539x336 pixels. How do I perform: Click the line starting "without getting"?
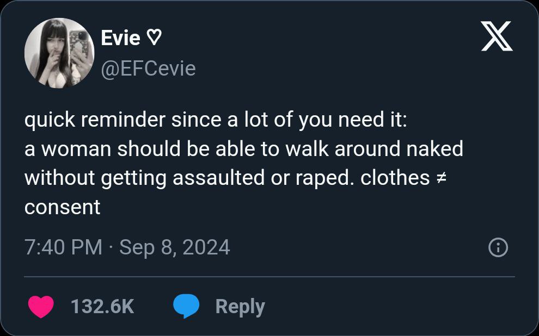98,178
